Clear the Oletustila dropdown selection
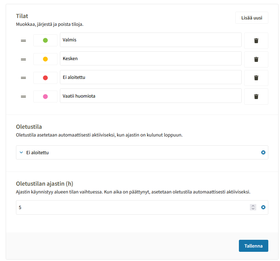Image resolution: width=280 pixels, height=261 pixels. 263,152
